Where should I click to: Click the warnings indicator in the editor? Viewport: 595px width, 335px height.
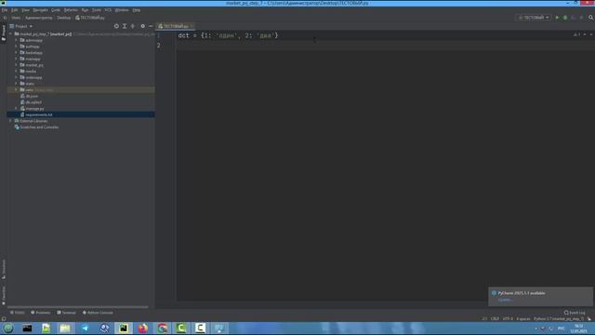click(576, 35)
